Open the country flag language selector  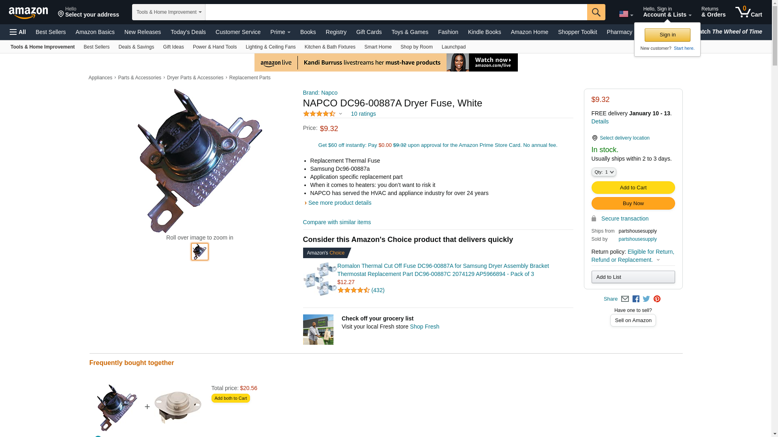[x=626, y=14]
